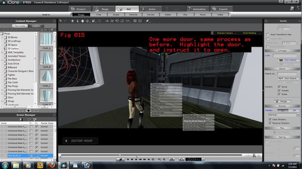This screenshot has width=302, height=169.
Task: Toggle the Receive Shadow checkbox
Action: pos(270,123)
